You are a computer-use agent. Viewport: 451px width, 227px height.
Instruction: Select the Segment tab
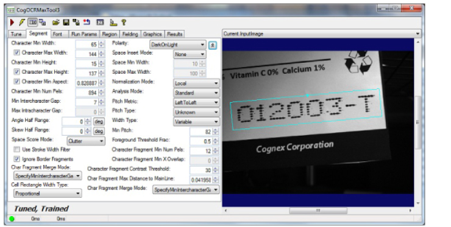click(x=38, y=33)
